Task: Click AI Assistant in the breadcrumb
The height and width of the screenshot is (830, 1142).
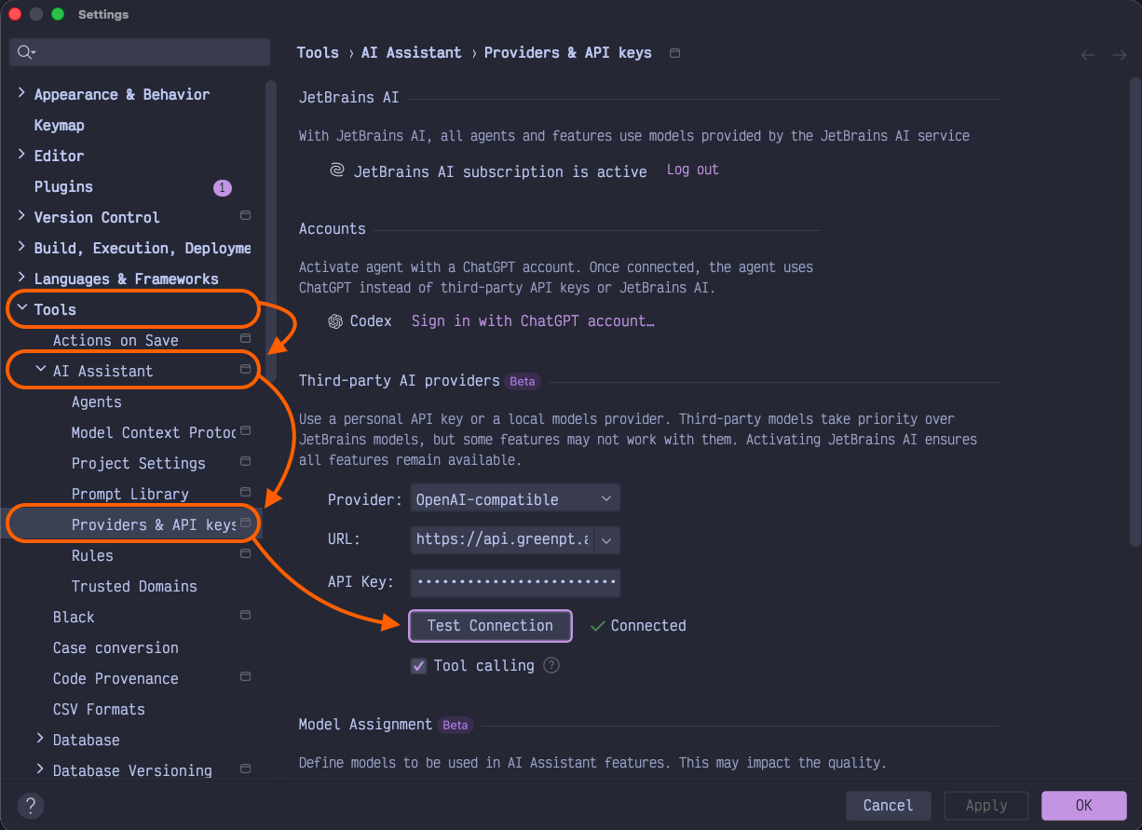Action: pyautogui.click(x=412, y=52)
